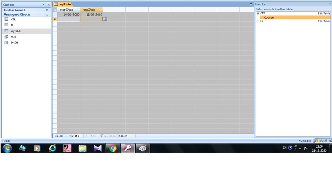Click the Access icon in taskbar

(x=128, y=148)
